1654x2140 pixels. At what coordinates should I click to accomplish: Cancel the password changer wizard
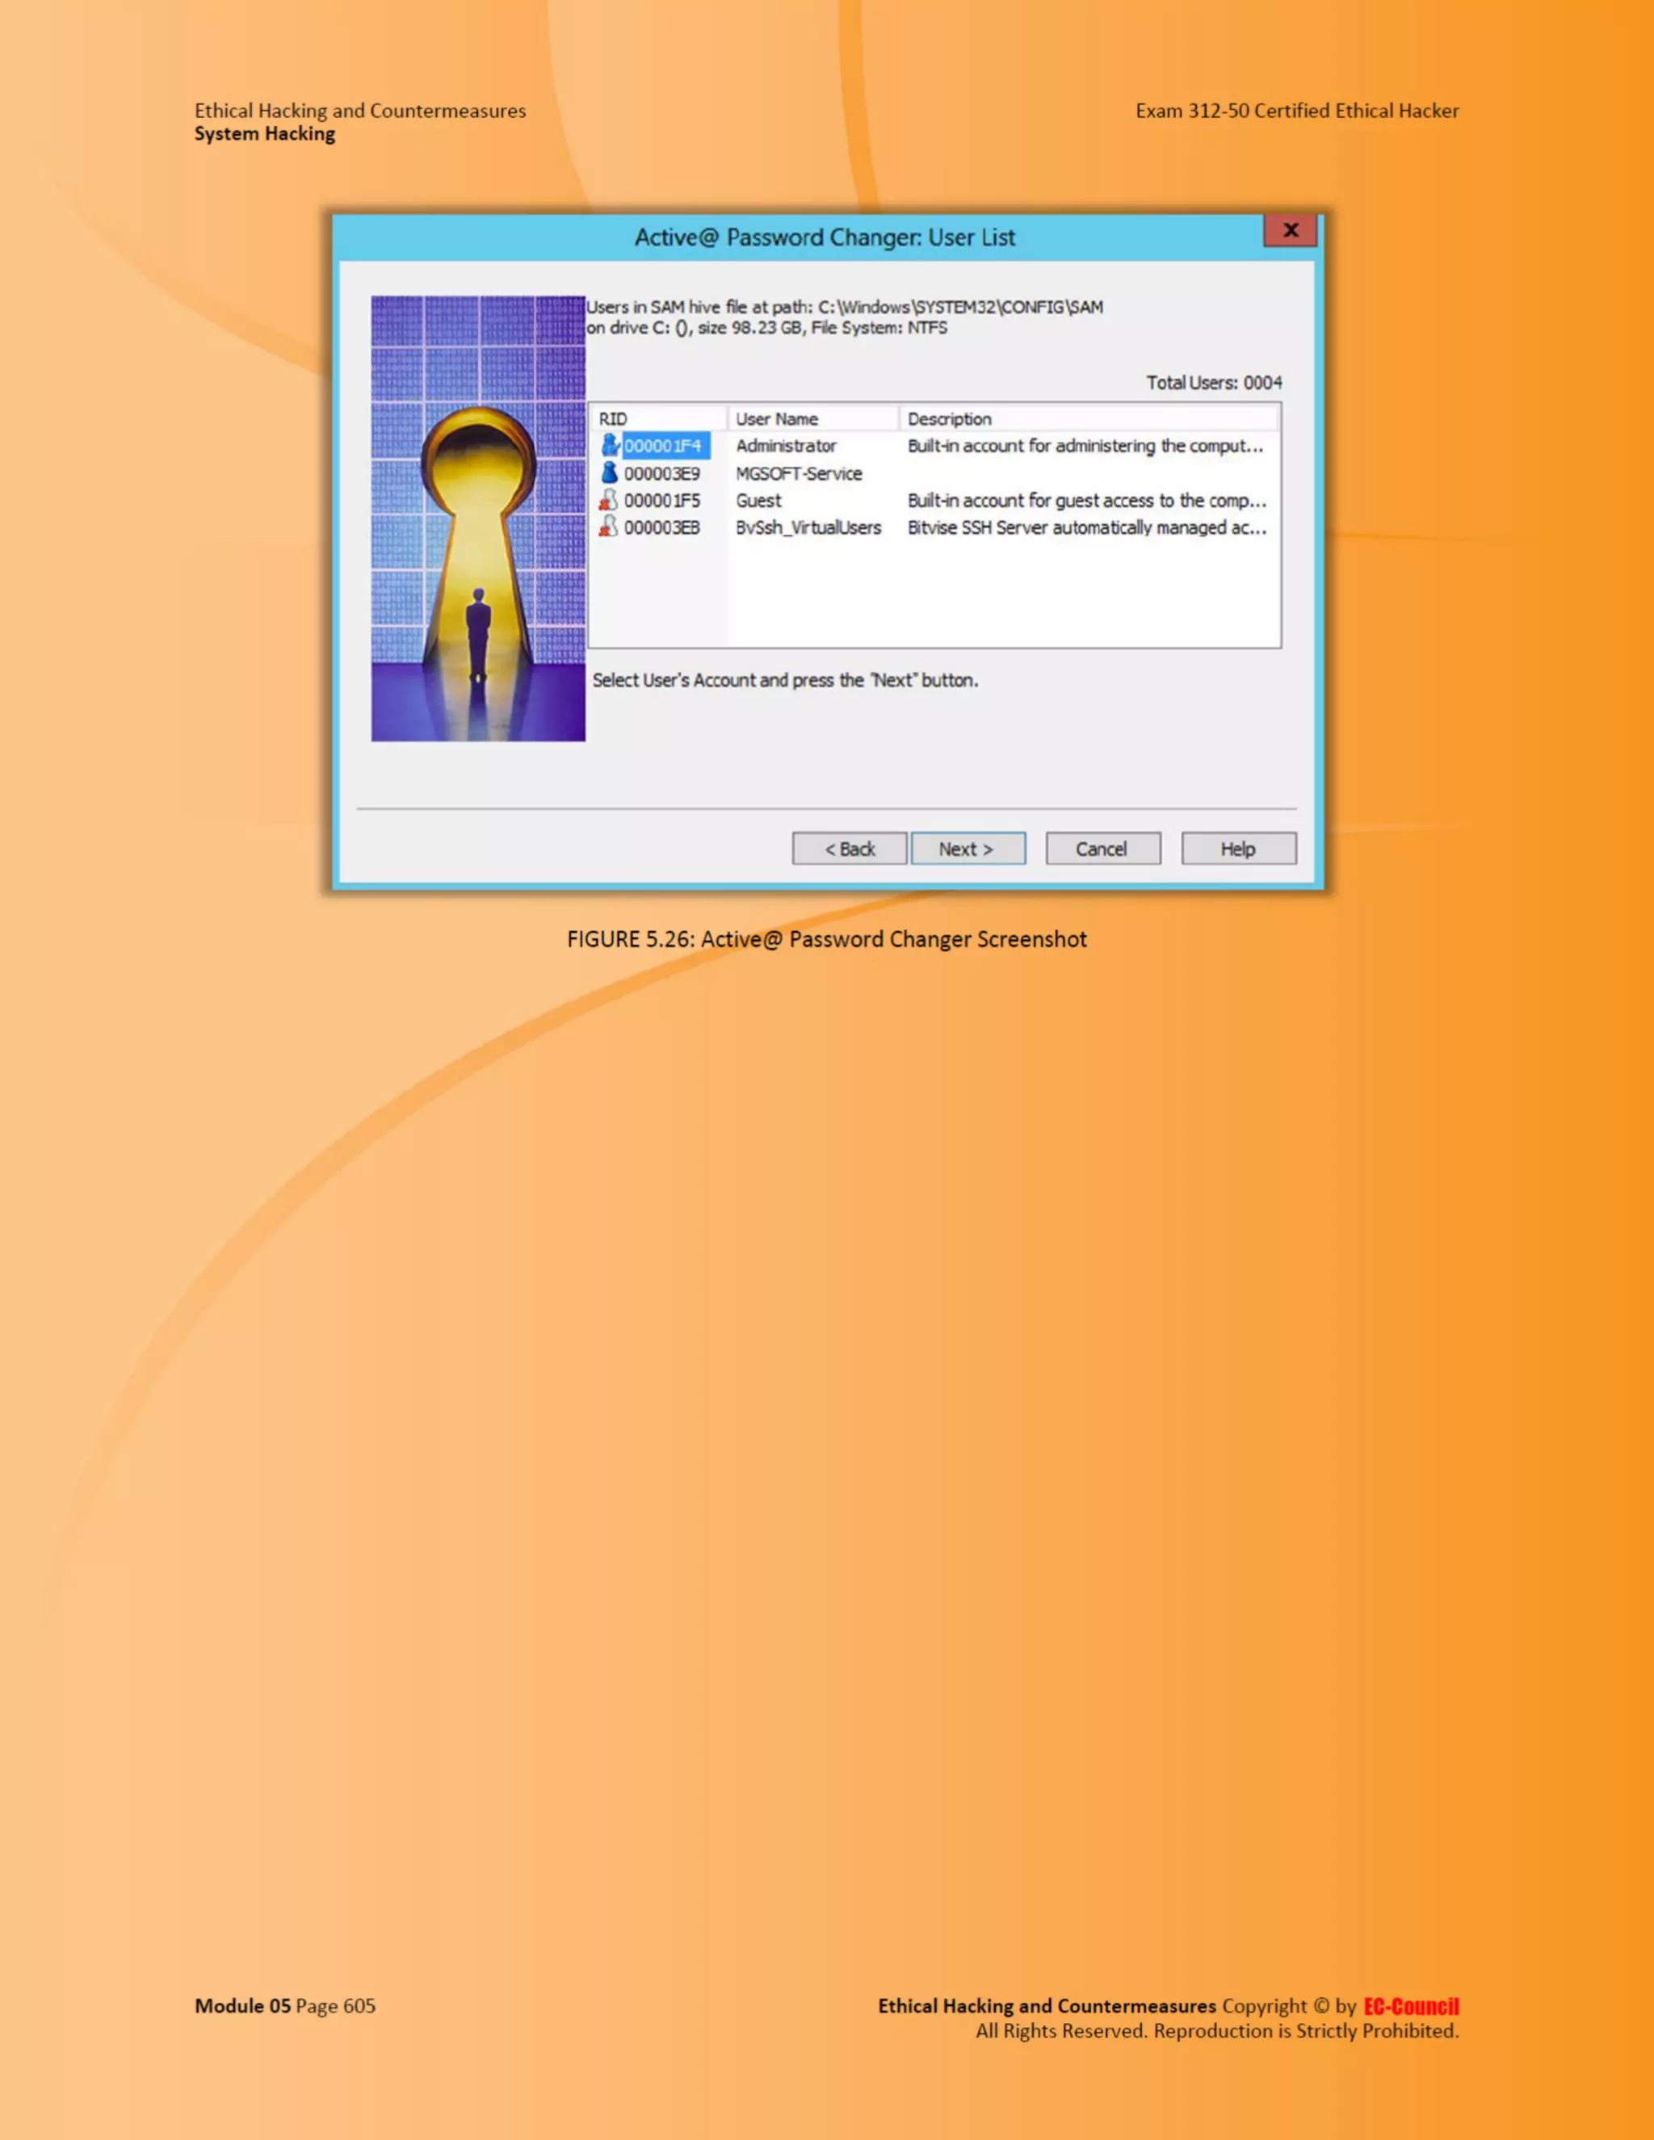pyautogui.click(x=1102, y=849)
